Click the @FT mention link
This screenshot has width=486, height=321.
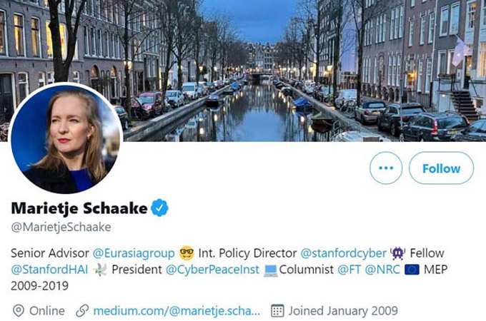(x=349, y=270)
